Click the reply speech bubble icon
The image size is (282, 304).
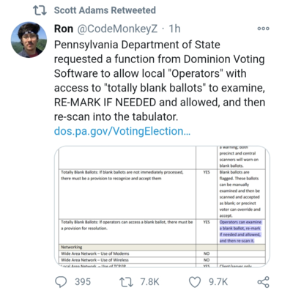(61, 282)
